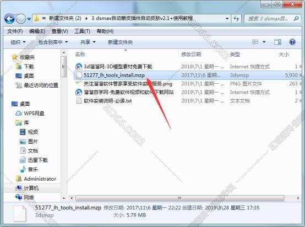
Task: Refresh the folder view
Action: click(236, 19)
